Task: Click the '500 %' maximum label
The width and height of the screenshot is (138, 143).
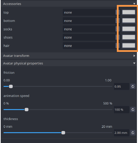Action: point(108,103)
